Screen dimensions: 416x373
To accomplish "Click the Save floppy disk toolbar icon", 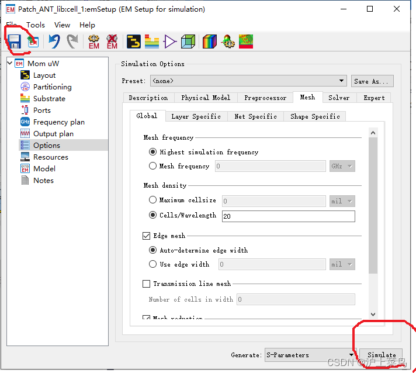I will [x=14, y=42].
